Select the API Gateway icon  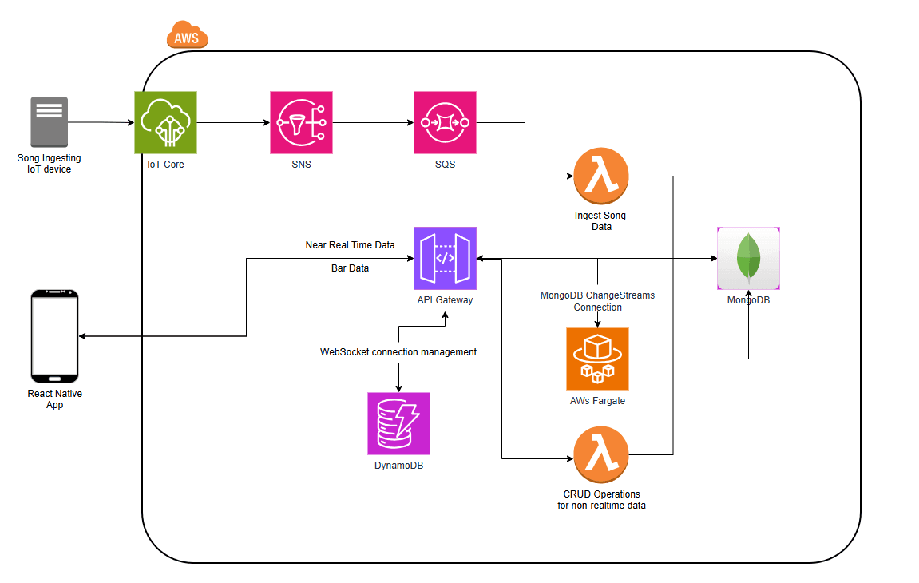pos(445,259)
